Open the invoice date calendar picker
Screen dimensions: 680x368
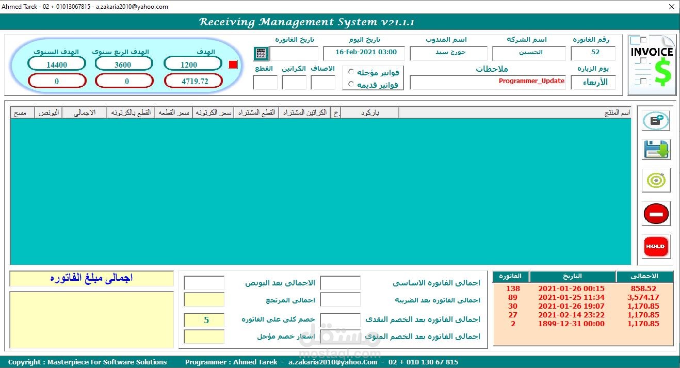tap(261, 53)
